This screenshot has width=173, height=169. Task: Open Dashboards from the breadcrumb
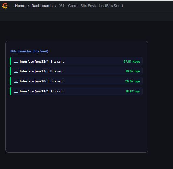[x=42, y=6]
